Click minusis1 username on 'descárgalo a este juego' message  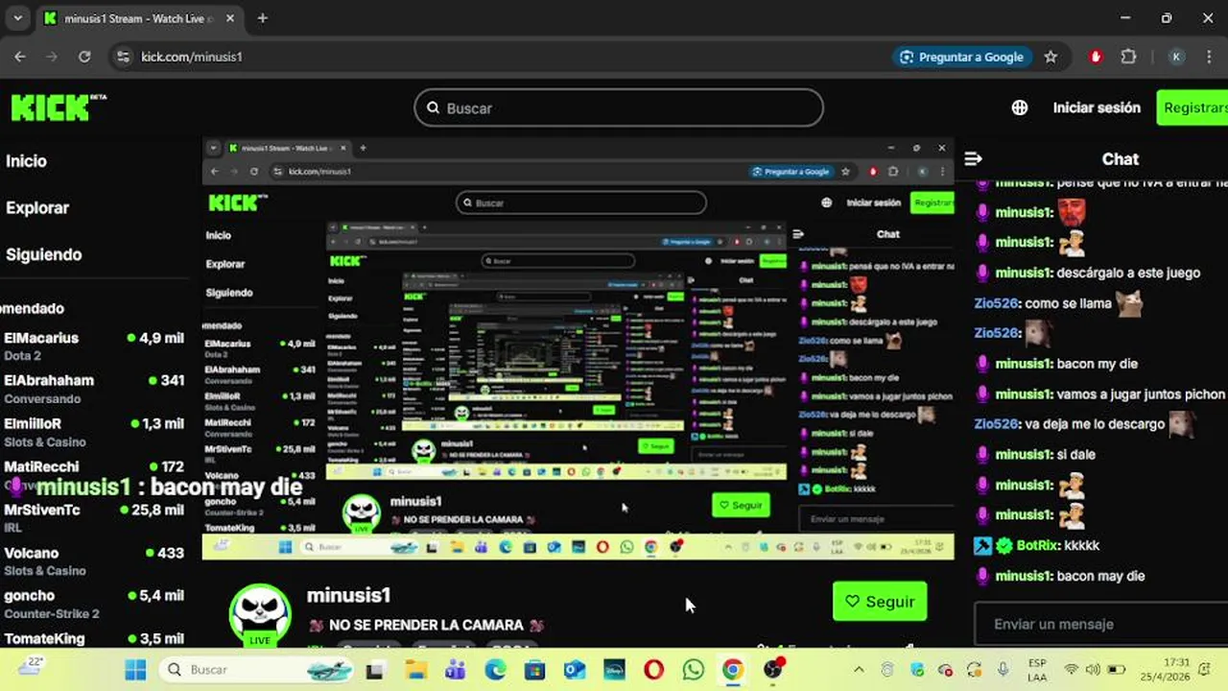click(1023, 273)
